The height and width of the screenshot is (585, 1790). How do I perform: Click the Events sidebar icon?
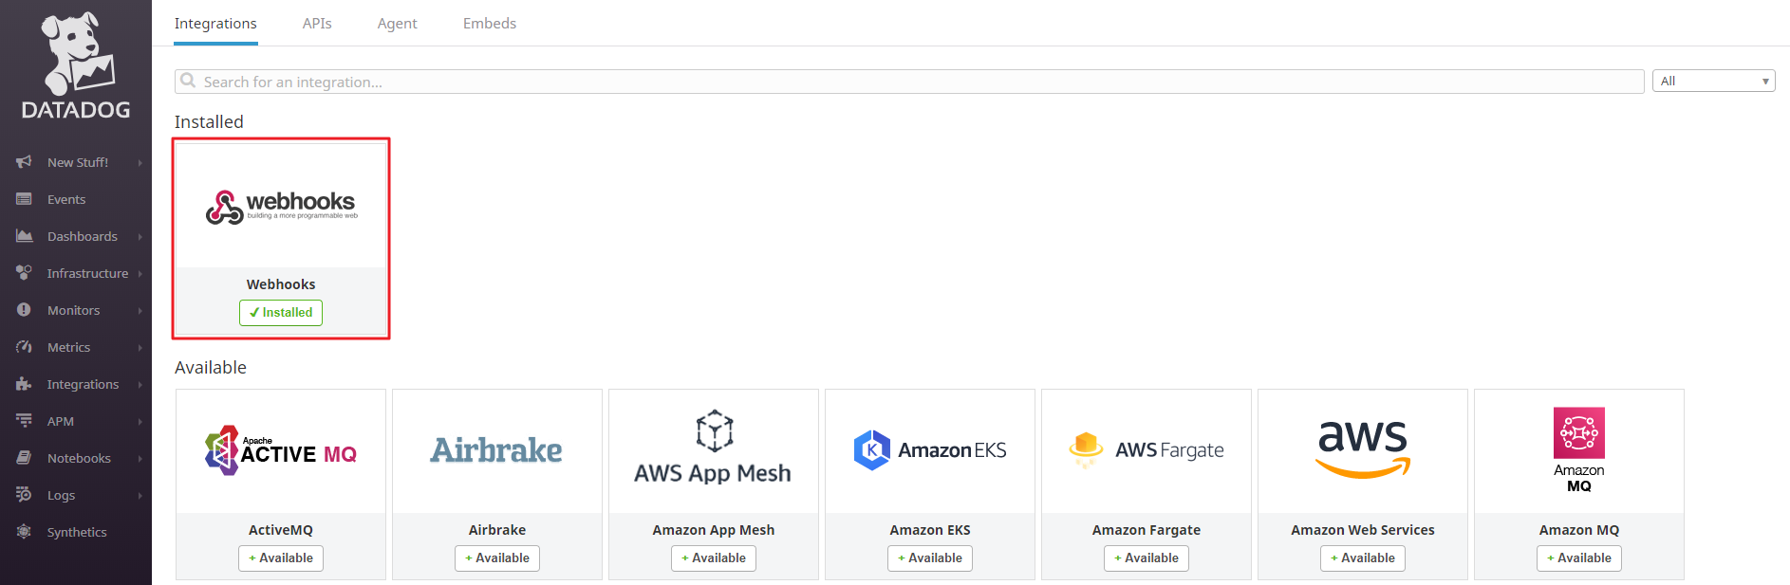[24, 199]
